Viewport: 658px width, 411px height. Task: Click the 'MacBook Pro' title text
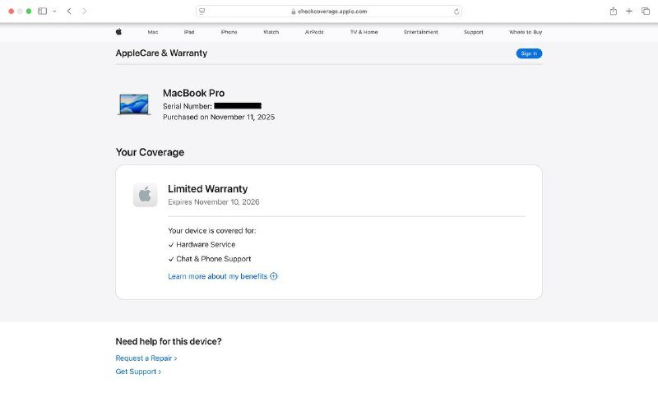coord(193,93)
